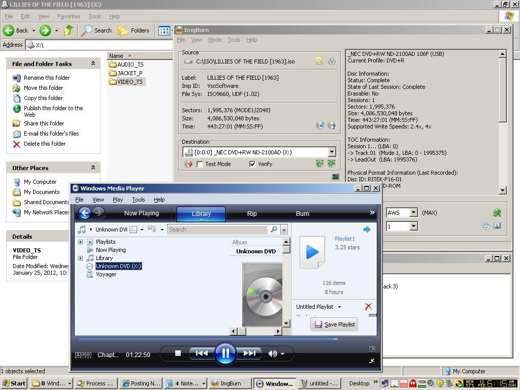The image size is (520, 390).
Task: Open Media Player Play menu
Action: coord(118,200)
